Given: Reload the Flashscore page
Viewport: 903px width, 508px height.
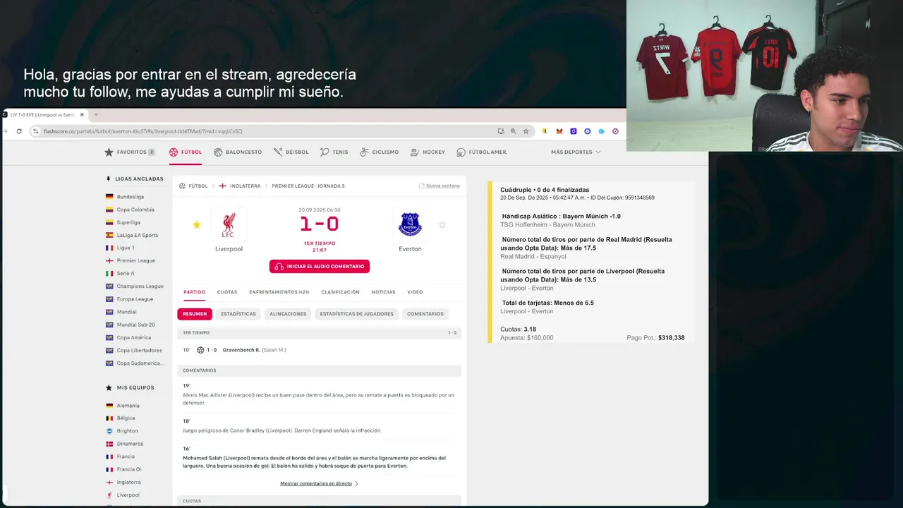Looking at the screenshot, I should pyautogui.click(x=19, y=131).
